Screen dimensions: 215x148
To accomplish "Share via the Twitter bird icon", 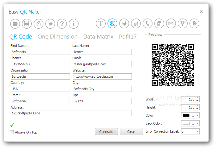I will [x=50, y=24].
